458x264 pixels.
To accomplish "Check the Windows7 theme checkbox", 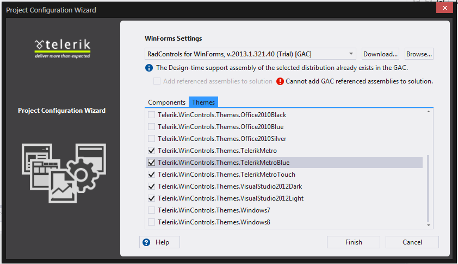I will point(151,210).
